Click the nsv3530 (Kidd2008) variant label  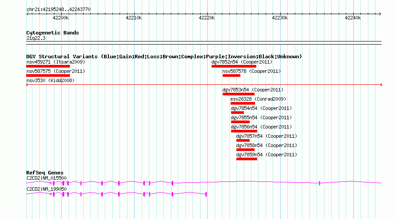[50, 80]
